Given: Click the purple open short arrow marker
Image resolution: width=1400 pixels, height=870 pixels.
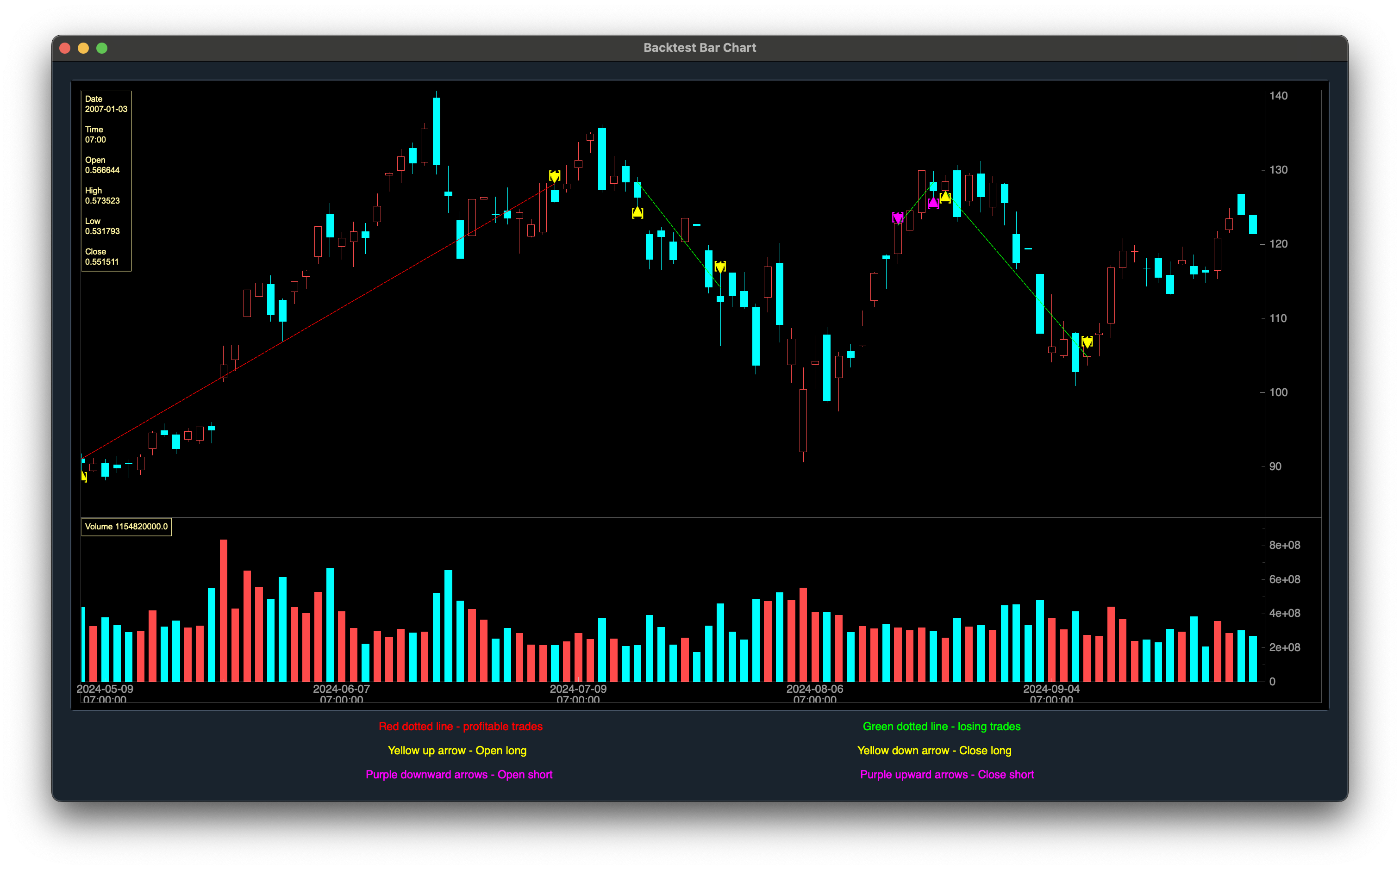Looking at the screenshot, I should pyautogui.click(x=897, y=217).
